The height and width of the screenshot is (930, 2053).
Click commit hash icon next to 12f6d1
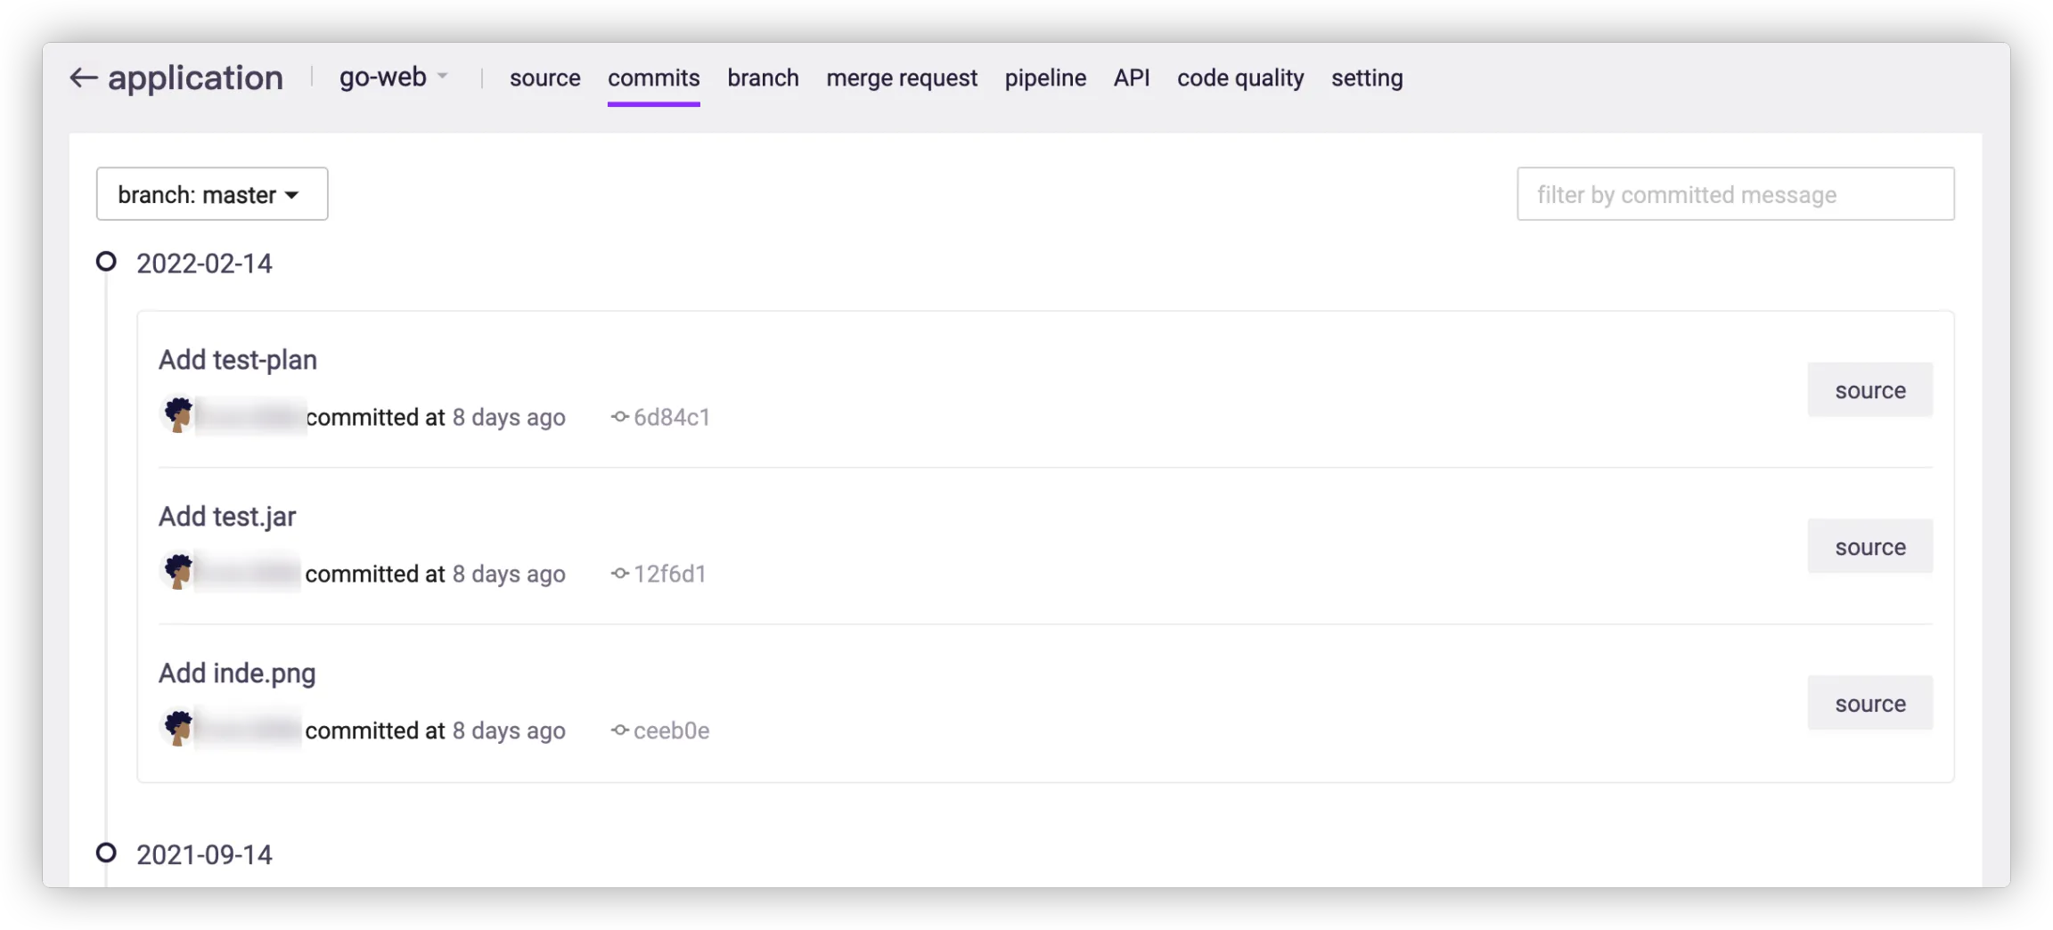619,574
